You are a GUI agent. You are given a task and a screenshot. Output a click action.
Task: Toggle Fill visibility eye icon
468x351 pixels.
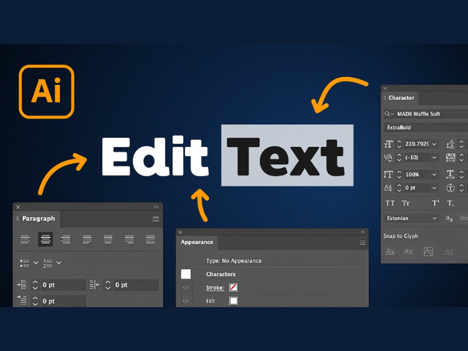click(x=185, y=301)
